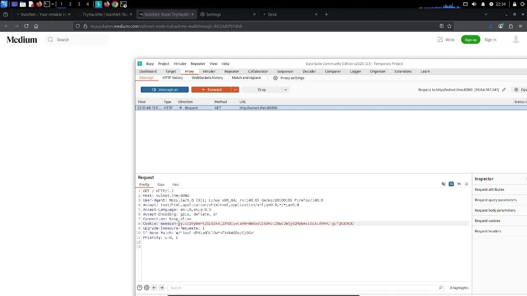Click the Proxy settings gear icon
The height and width of the screenshot is (296, 527).
275,78
